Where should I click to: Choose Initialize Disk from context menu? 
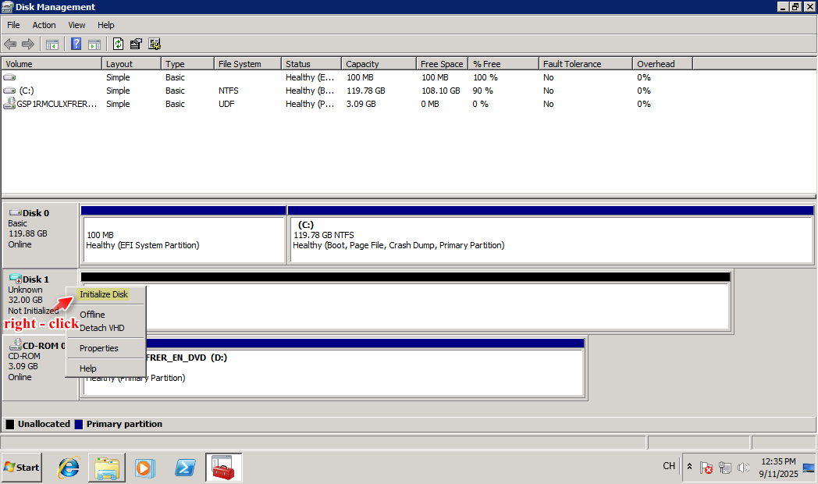104,294
